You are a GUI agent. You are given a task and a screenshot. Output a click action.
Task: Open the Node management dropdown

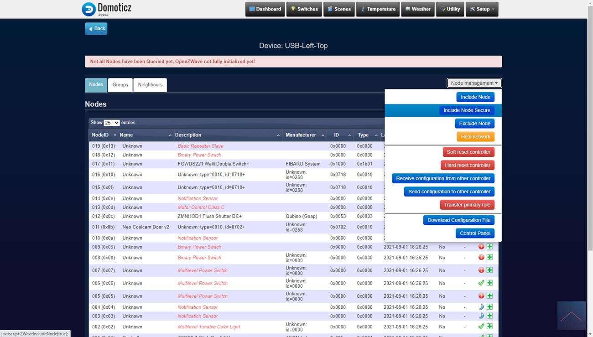click(x=474, y=83)
